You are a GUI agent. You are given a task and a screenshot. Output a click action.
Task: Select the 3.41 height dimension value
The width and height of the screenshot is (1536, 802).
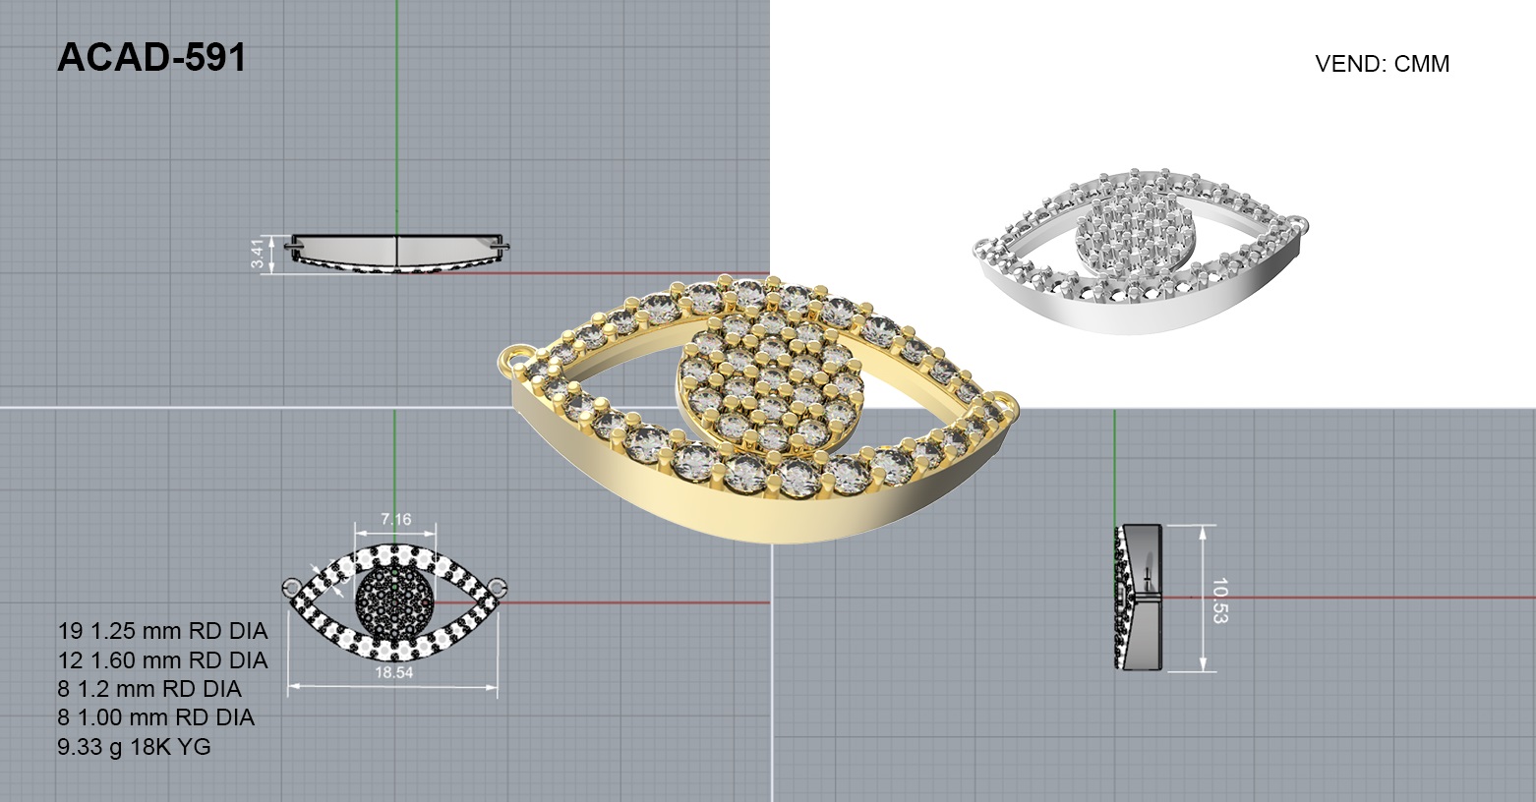click(258, 255)
